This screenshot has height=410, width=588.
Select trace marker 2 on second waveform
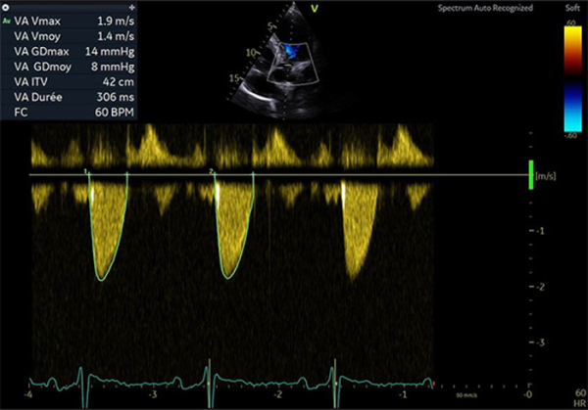pos(212,170)
